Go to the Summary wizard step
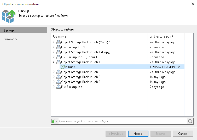The height and width of the screenshot is (140, 197). [x=10, y=39]
